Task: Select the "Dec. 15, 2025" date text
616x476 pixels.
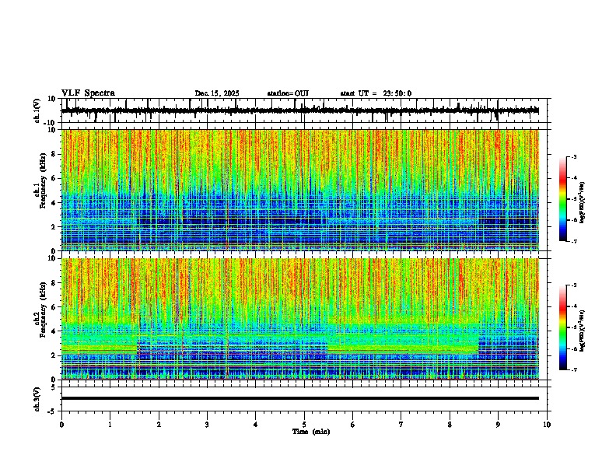Action: click(x=217, y=93)
